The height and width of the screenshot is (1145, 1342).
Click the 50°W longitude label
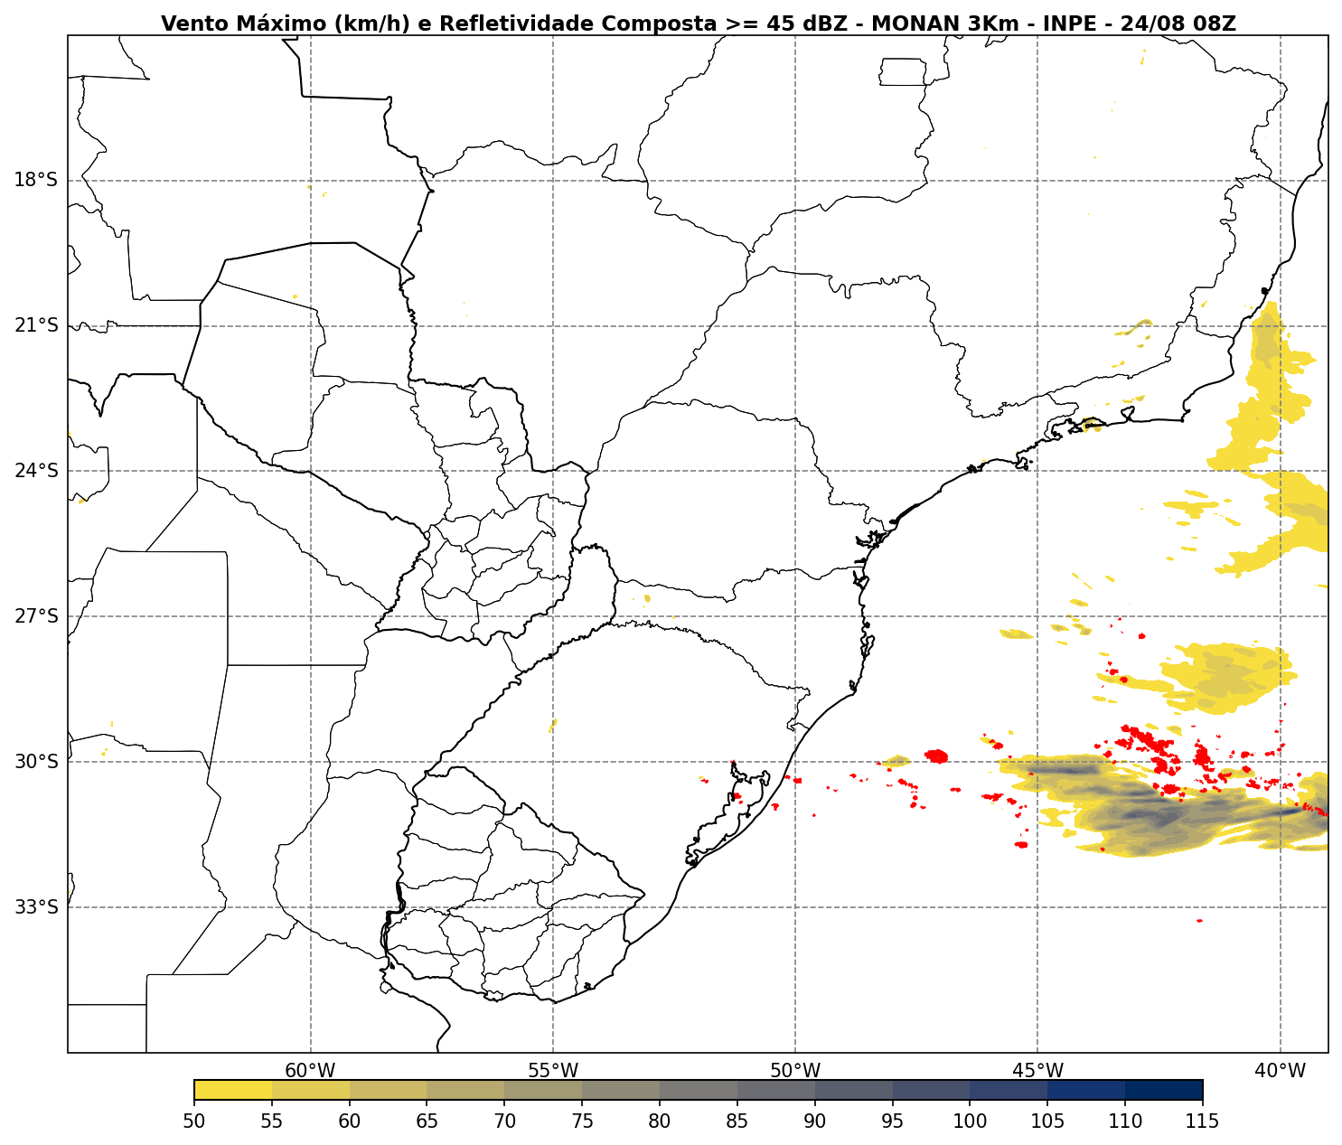[795, 1071]
